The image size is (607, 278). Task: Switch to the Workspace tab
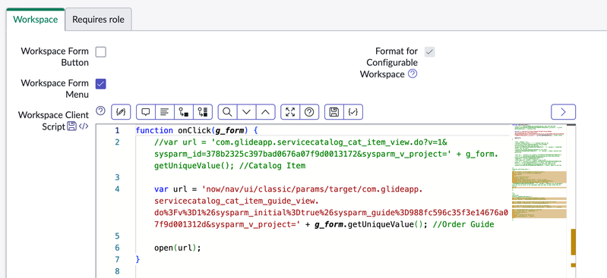click(x=35, y=19)
